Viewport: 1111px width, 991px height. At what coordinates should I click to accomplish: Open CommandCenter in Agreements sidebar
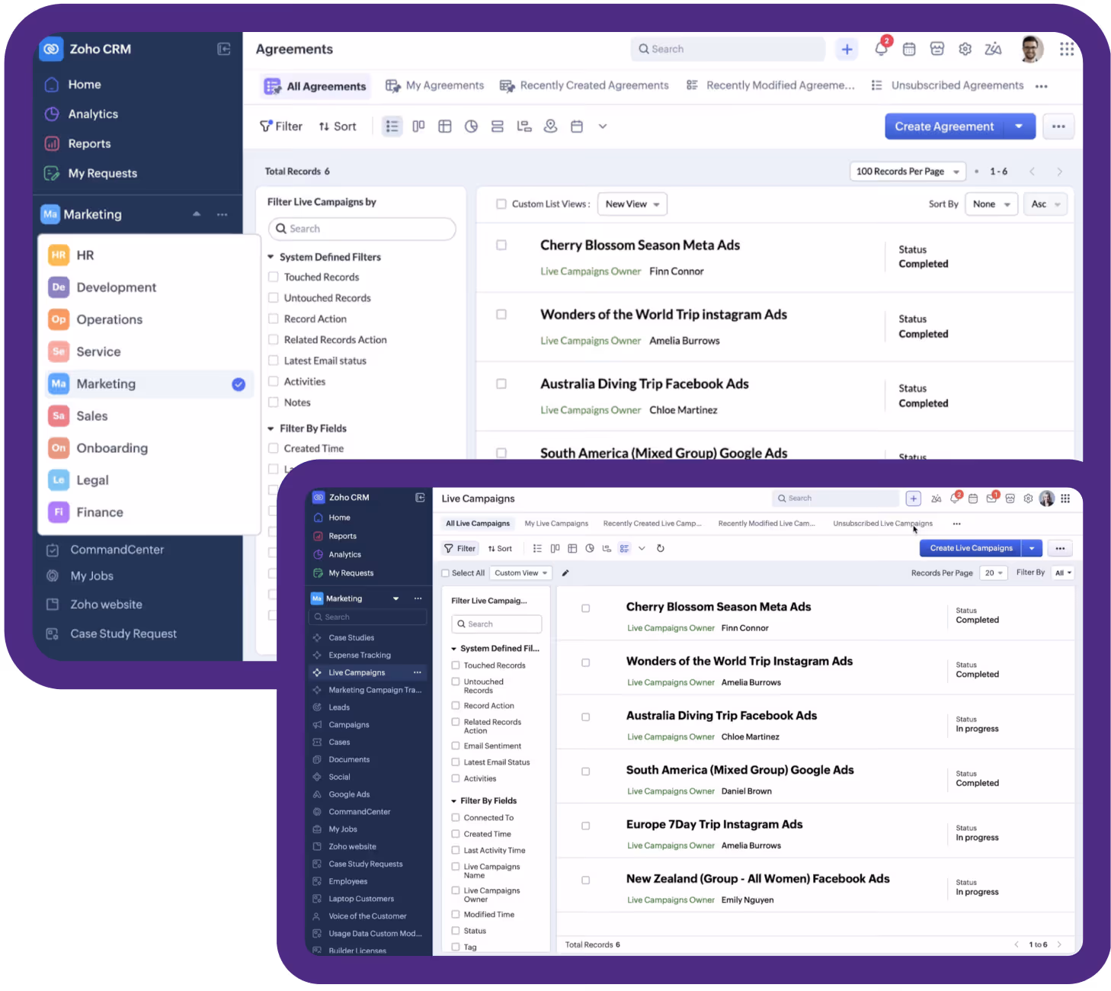click(x=104, y=550)
